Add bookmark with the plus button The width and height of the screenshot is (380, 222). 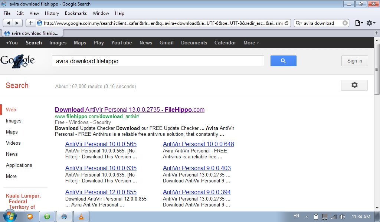coord(30,23)
